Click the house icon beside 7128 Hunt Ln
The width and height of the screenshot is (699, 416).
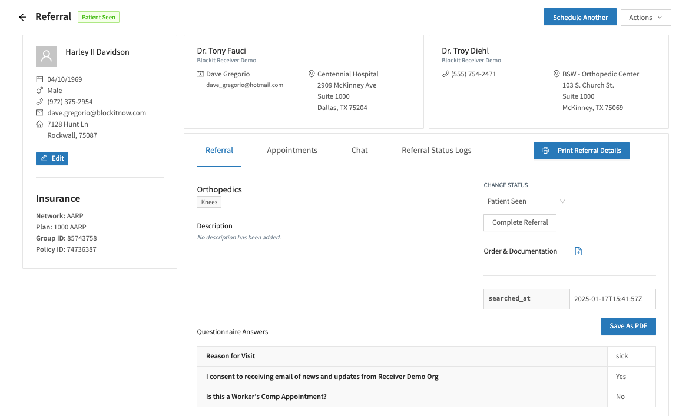39,124
